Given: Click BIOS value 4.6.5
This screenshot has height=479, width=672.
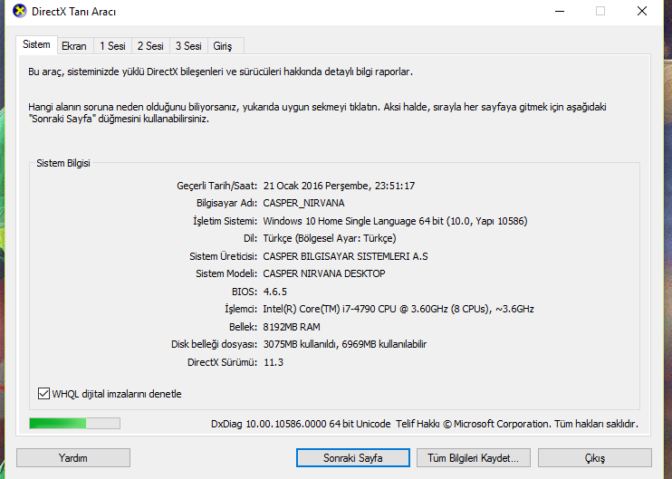Looking at the screenshot, I should pyautogui.click(x=274, y=292).
